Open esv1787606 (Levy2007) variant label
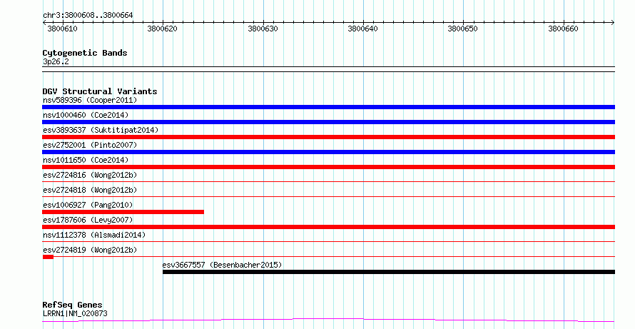The height and width of the screenshot is (329, 635). point(88,220)
